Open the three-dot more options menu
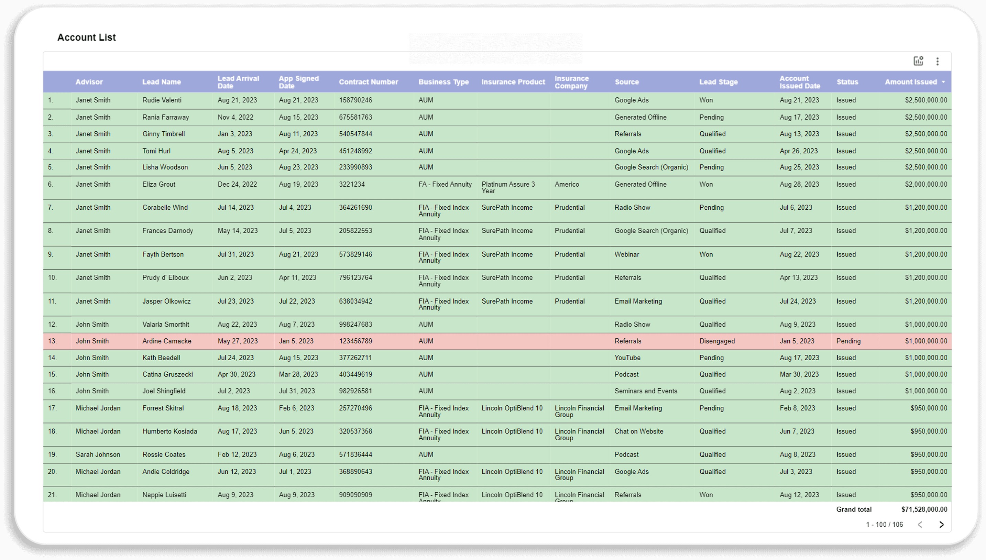Viewport: 986px width, 560px height. [x=938, y=61]
